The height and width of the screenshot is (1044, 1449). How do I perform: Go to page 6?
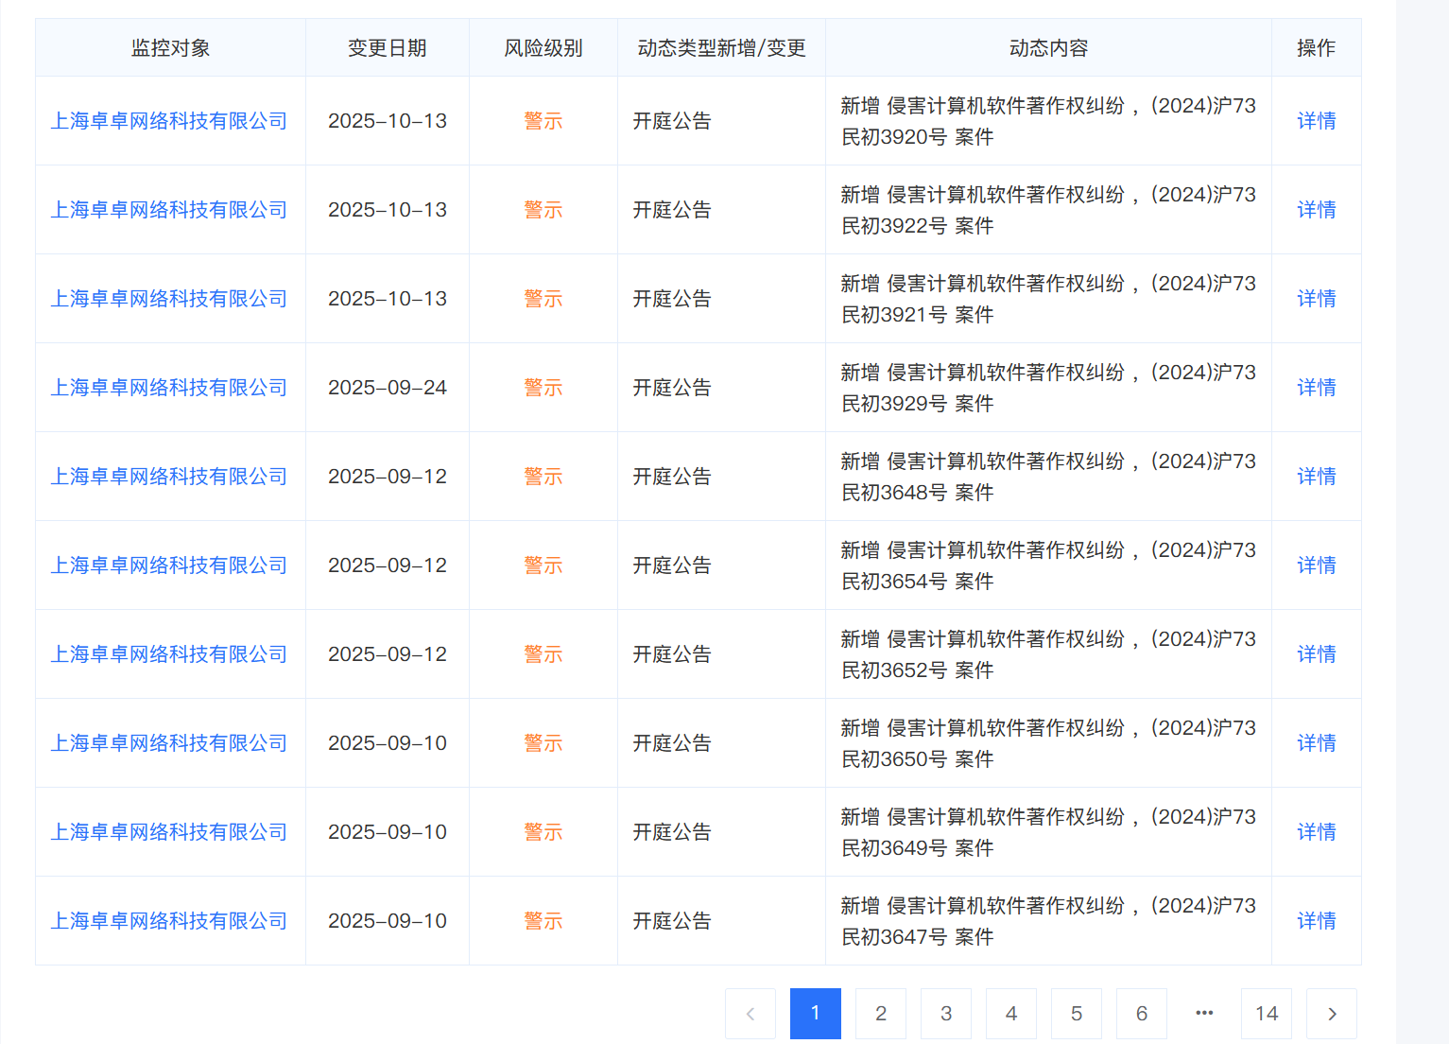pos(1141,1013)
